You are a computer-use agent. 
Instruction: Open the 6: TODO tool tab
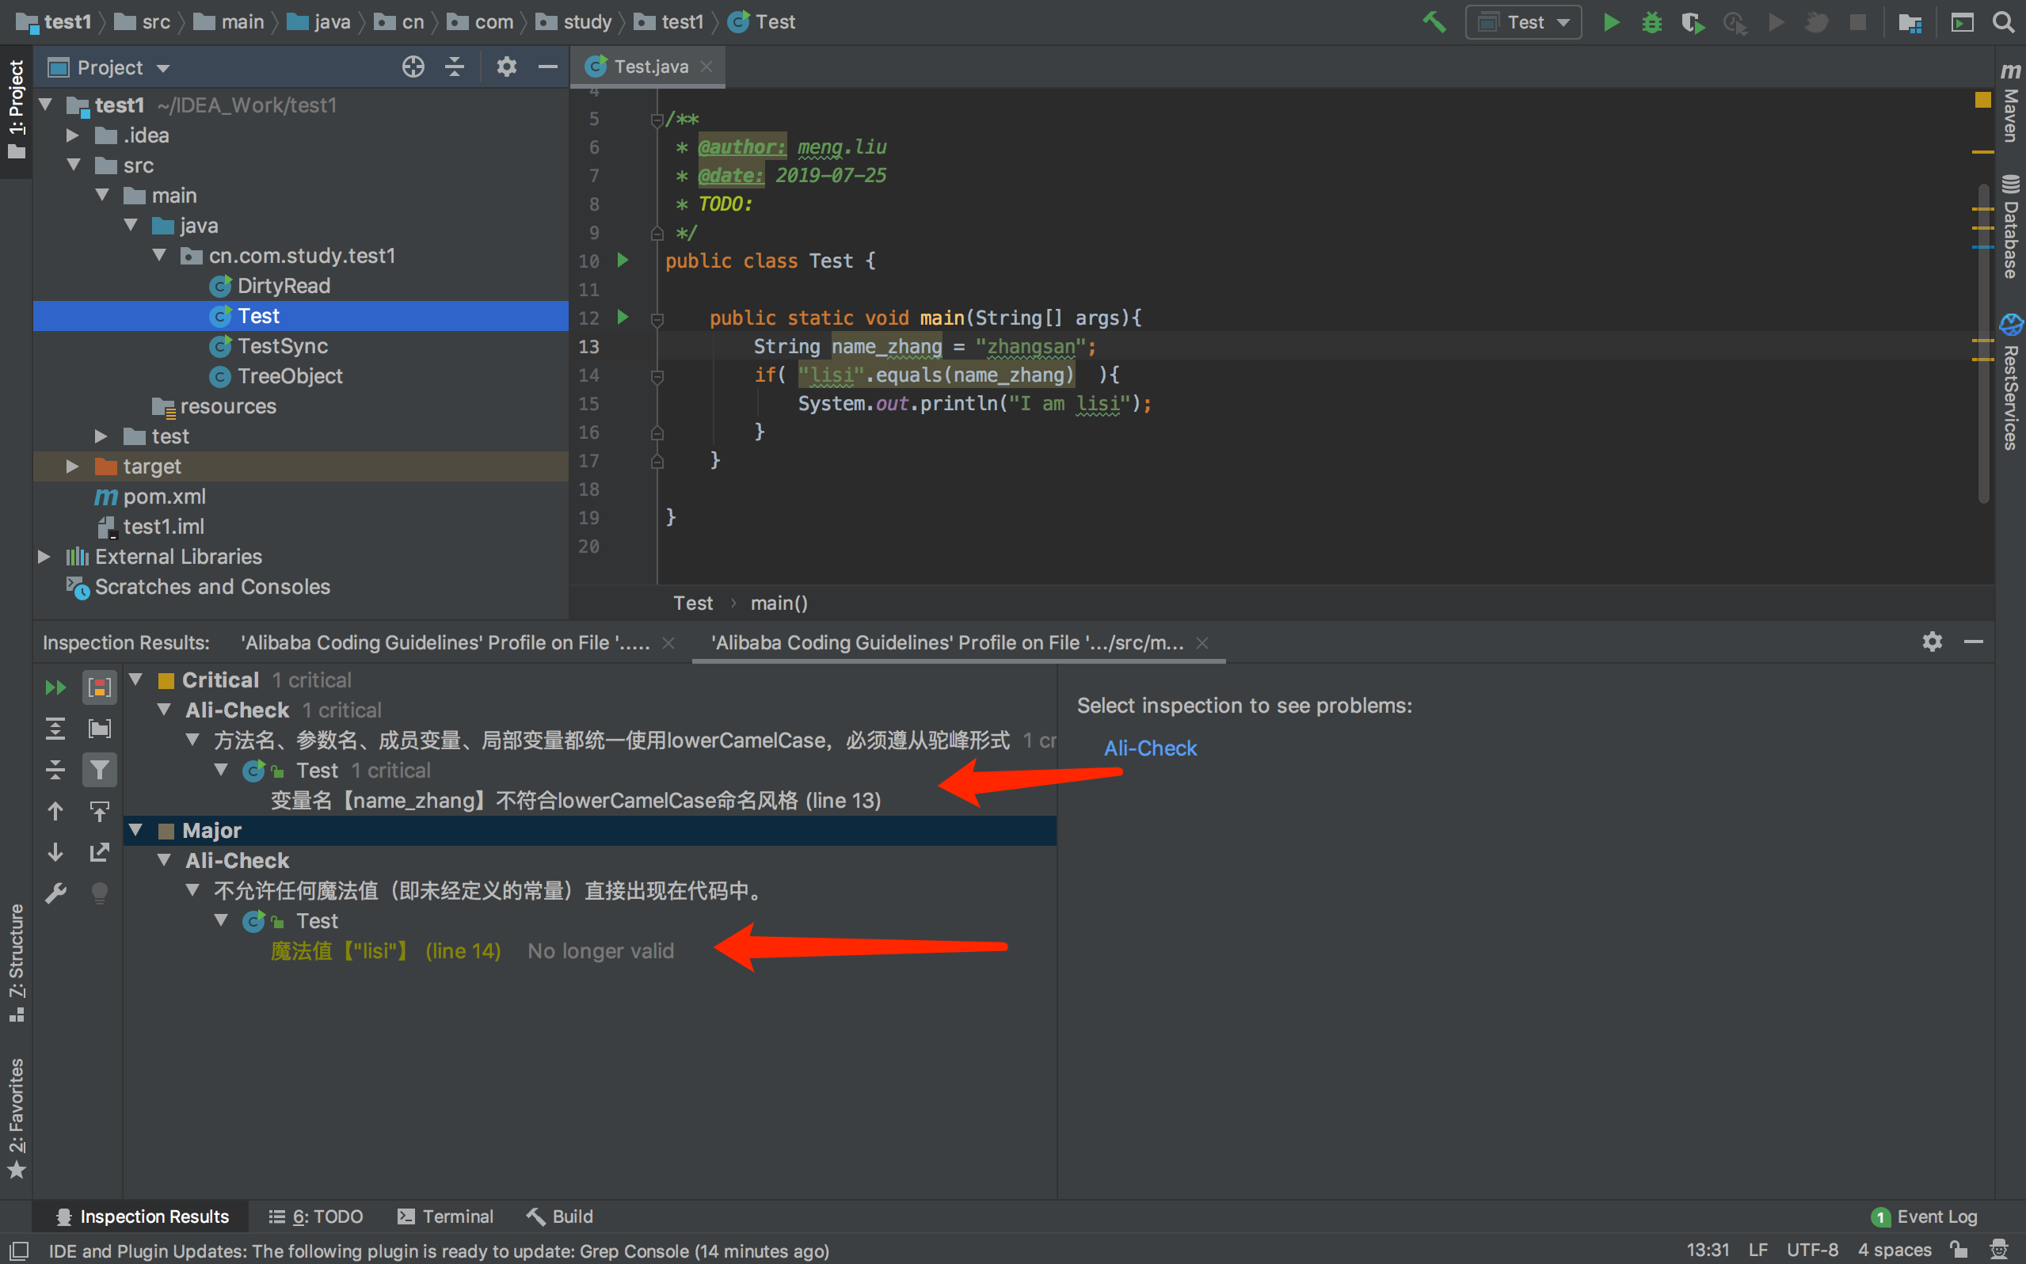click(316, 1216)
